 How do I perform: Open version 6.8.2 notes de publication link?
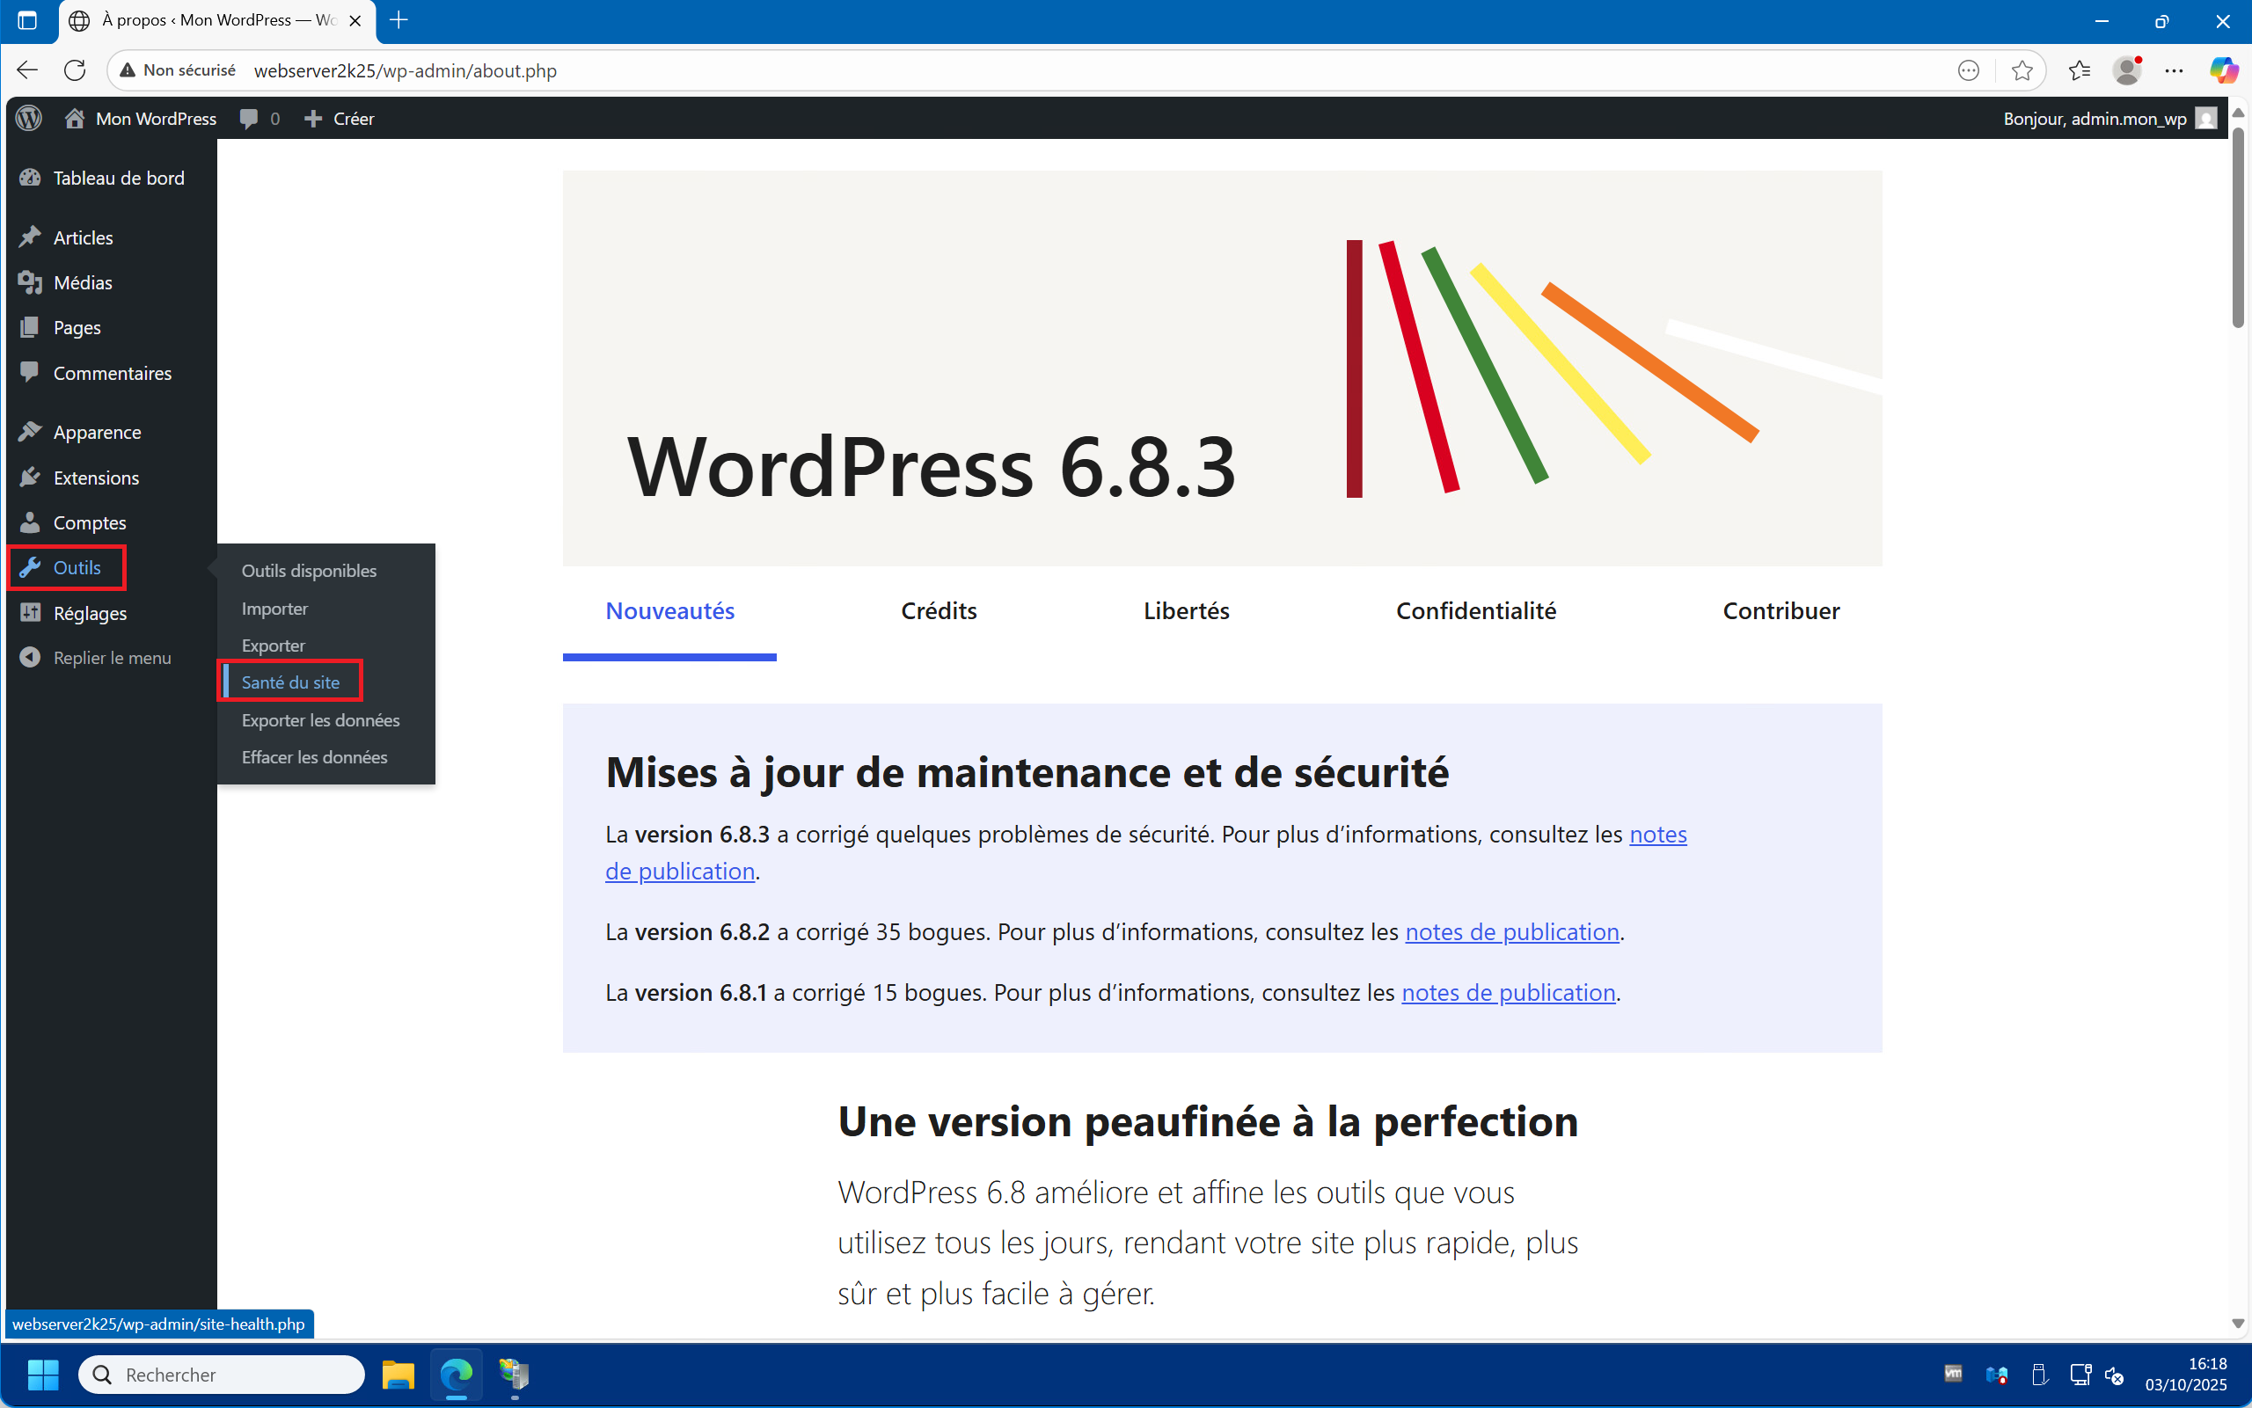(x=1511, y=932)
